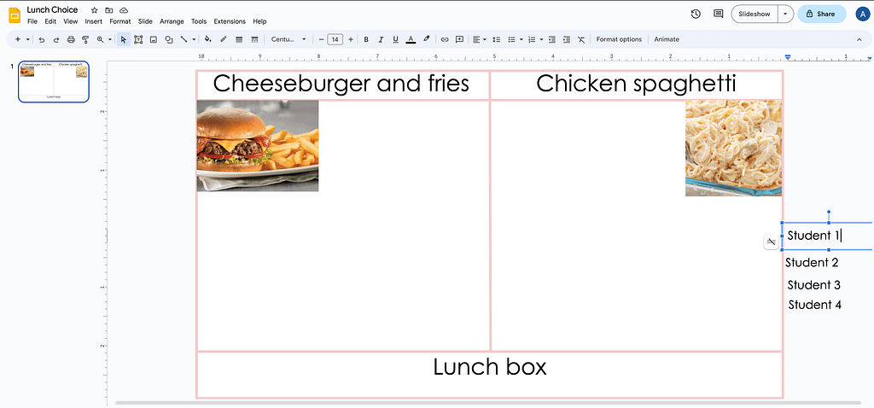Expand the text align dropdown

tap(481, 39)
